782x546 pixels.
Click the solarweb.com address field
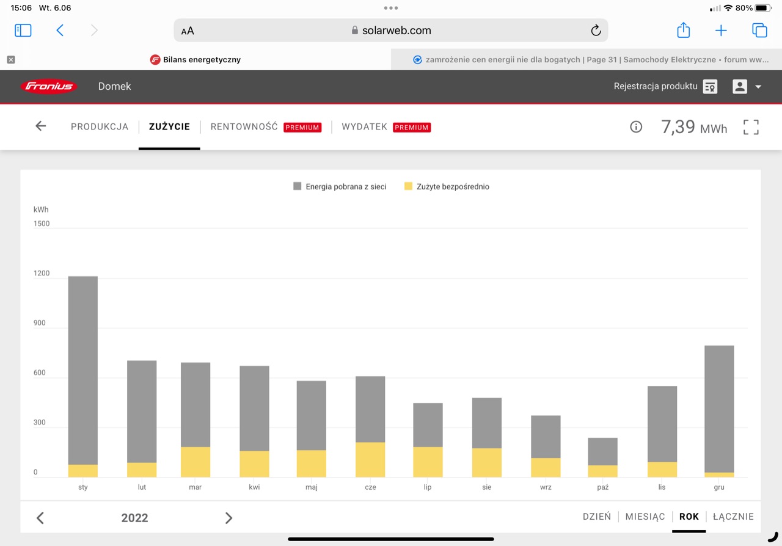(391, 31)
